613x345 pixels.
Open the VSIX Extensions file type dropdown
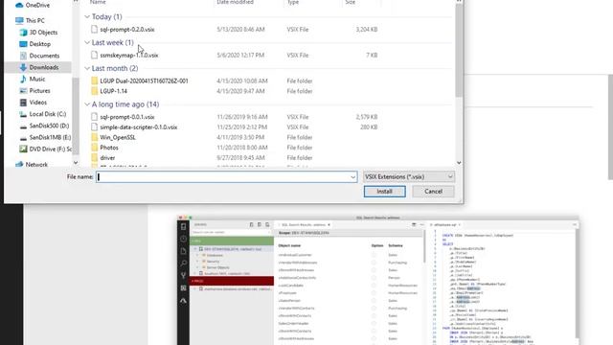tap(409, 176)
